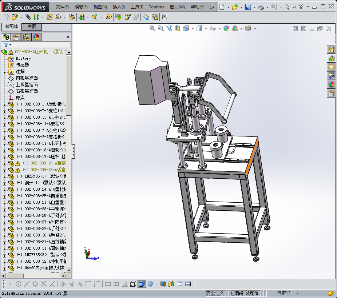
Task: Open the 工具 menu
Action: click(137, 7)
